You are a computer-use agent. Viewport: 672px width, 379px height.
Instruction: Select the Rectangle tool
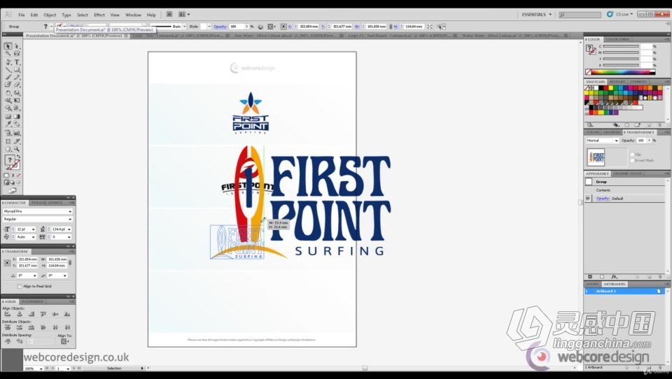pyautogui.click(x=17, y=70)
